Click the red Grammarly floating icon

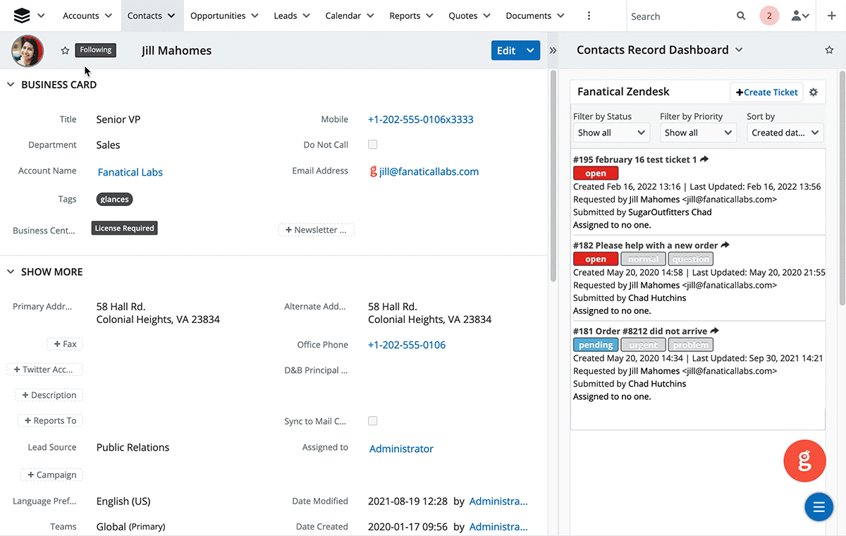(804, 461)
